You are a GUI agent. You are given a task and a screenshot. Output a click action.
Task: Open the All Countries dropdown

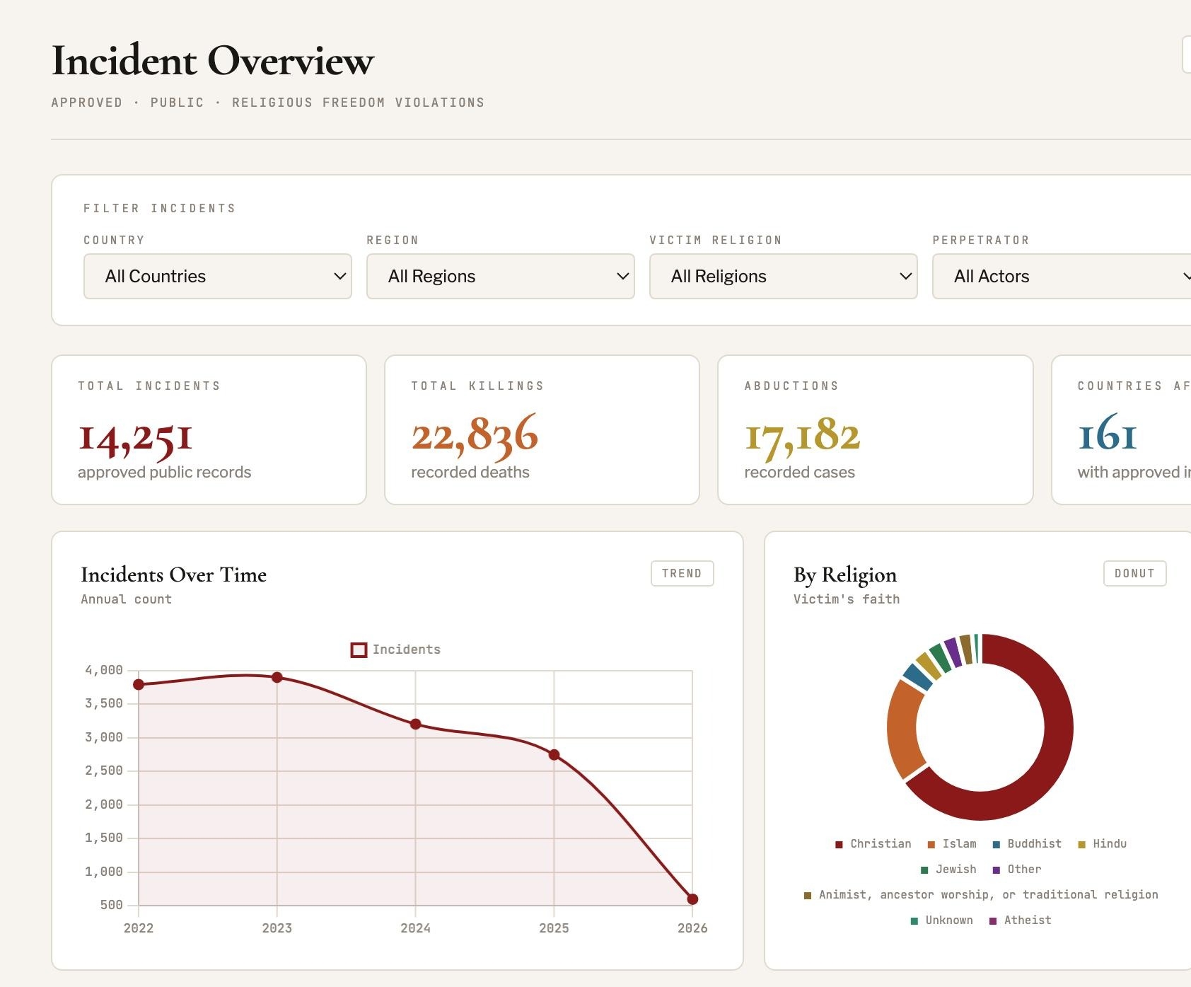(218, 276)
